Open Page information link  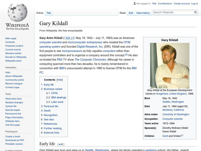click(14, 117)
